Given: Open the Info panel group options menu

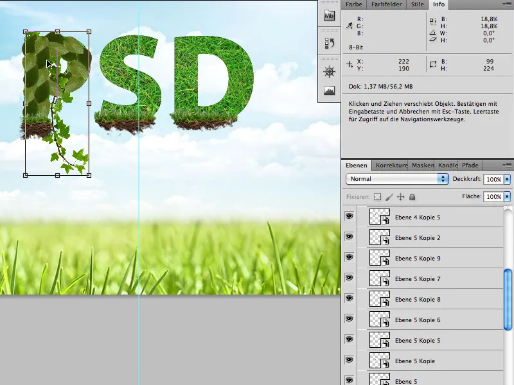Looking at the screenshot, I should click(506, 4).
